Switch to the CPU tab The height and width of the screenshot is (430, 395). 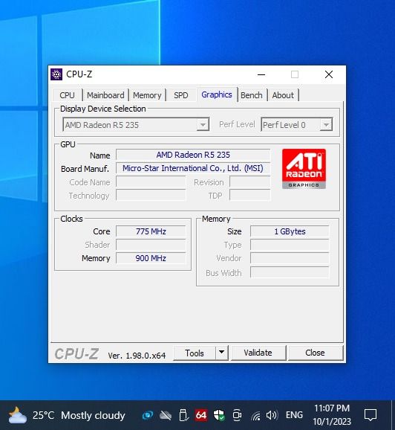pyautogui.click(x=67, y=95)
